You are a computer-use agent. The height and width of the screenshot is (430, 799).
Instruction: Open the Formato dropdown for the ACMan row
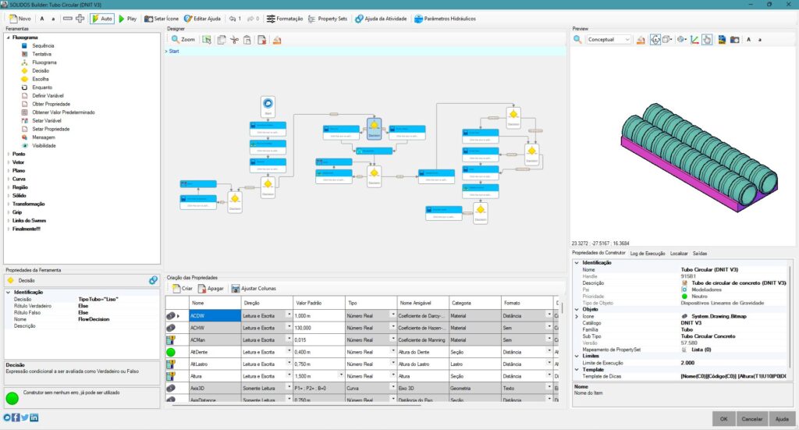click(x=549, y=339)
